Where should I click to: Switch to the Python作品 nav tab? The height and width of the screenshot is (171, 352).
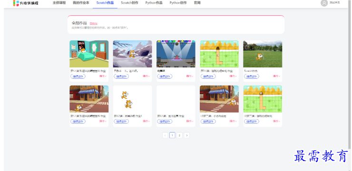[x=154, y=3]
